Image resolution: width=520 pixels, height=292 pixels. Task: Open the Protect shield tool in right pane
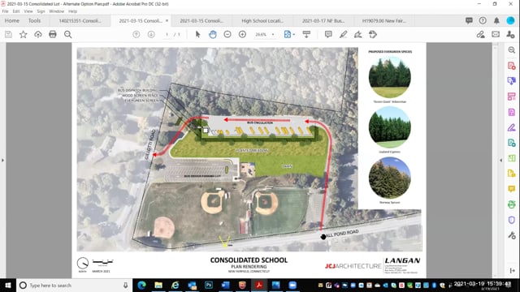pyautogui.click(x=511, y=220)
